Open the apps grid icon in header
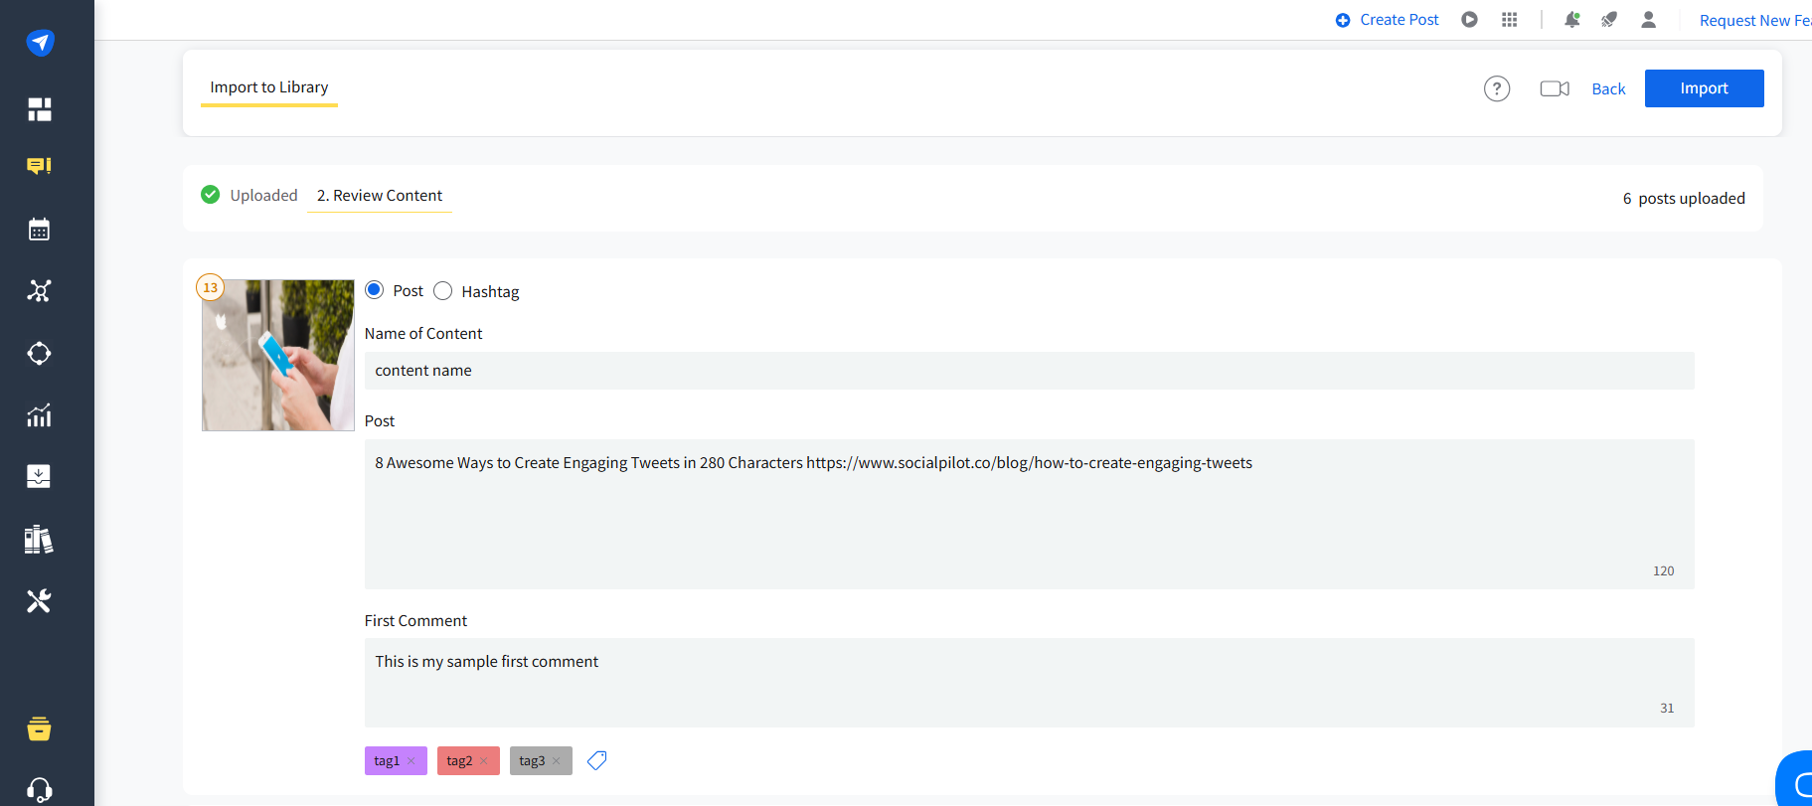This screenshot has width=1812, height=806. [x=1509, y=20]
